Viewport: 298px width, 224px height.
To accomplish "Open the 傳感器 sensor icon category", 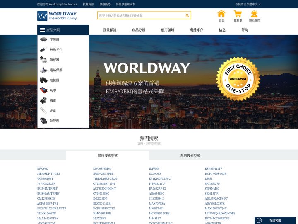I will pyautogui.click(x=43, y=60).
